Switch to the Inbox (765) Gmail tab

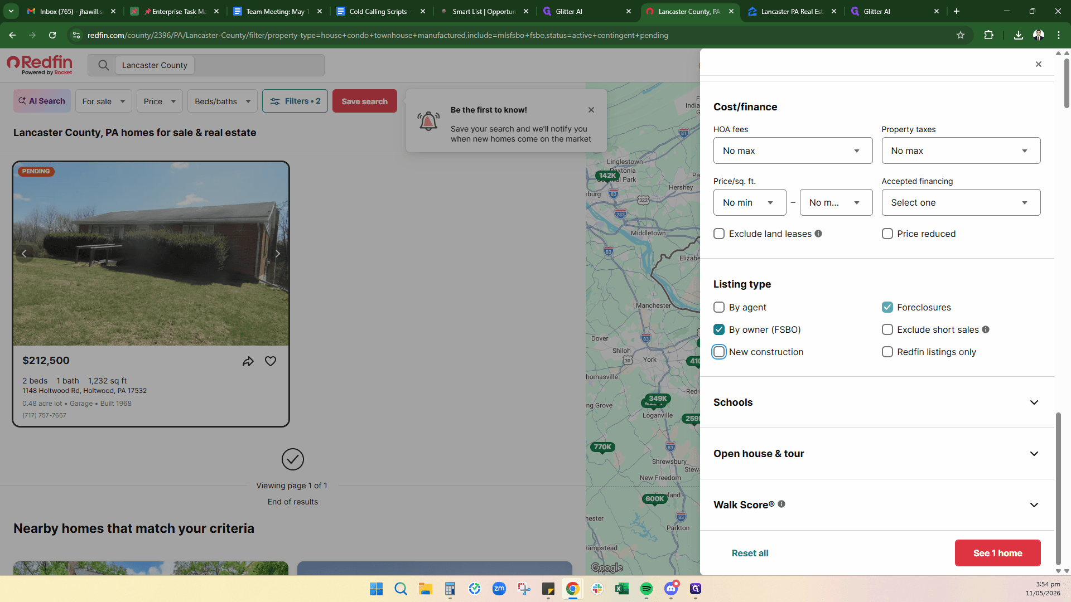tap(71, 11)
